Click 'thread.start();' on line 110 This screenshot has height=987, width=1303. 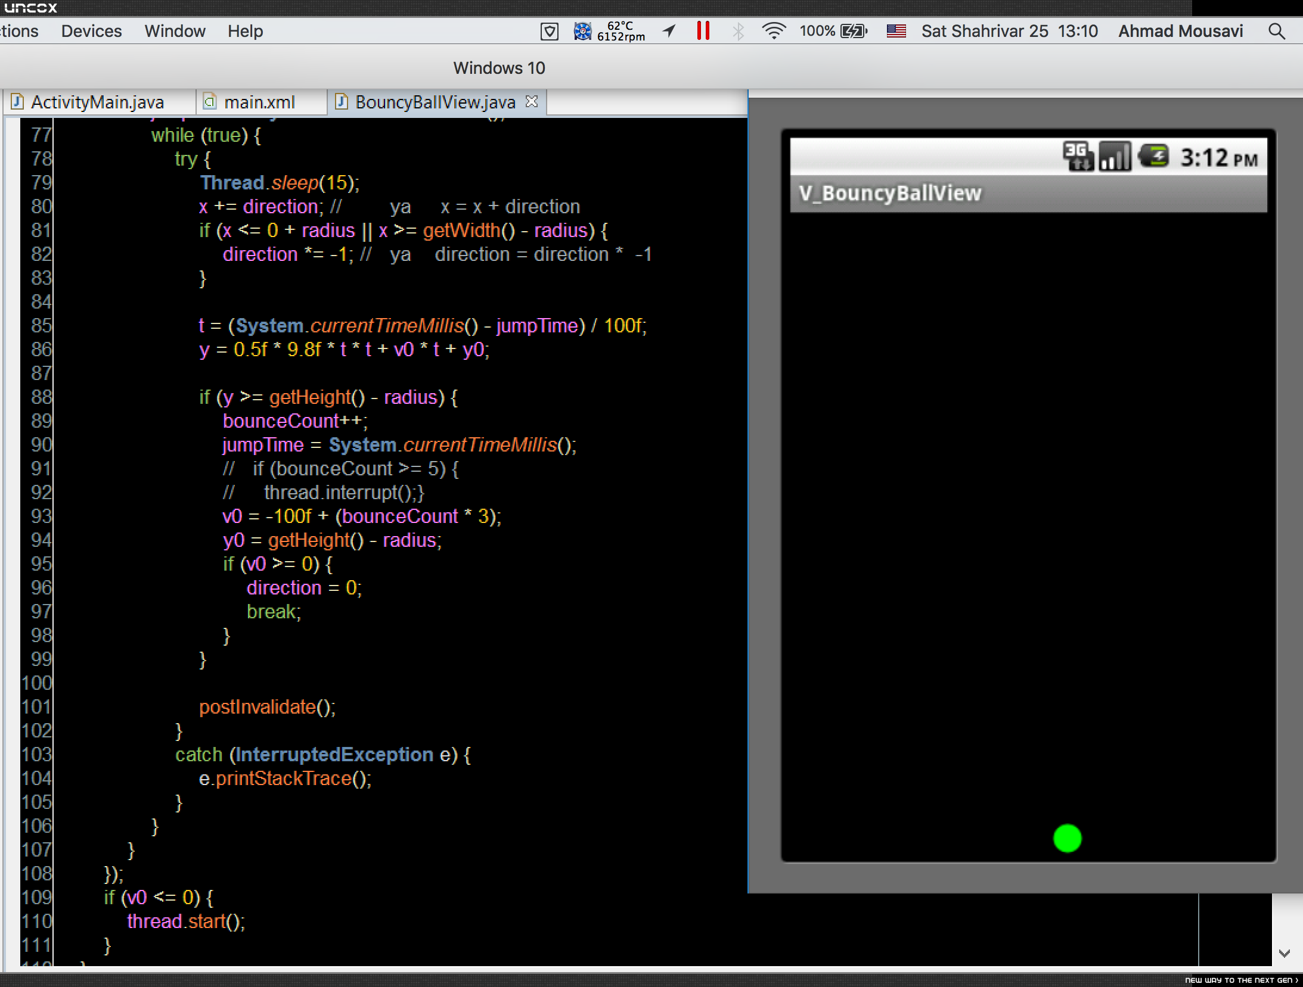(x=186, y=921)
